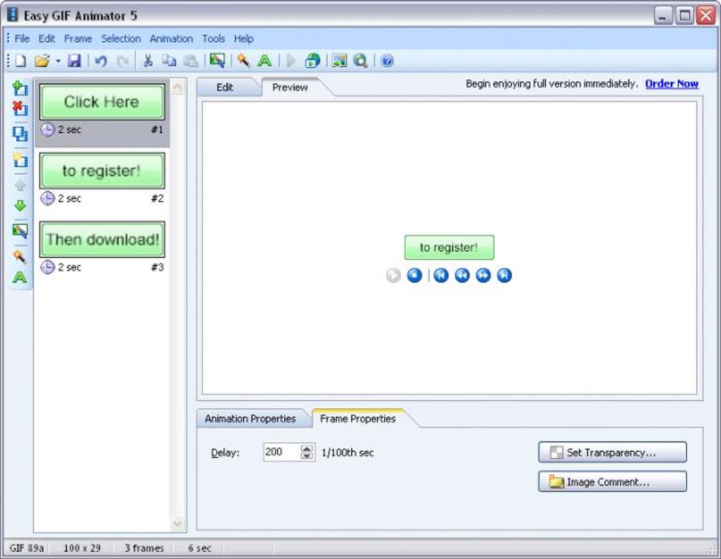Open the File menu
The height and width of the screenshot is (559, 721).
pos(22,39)
